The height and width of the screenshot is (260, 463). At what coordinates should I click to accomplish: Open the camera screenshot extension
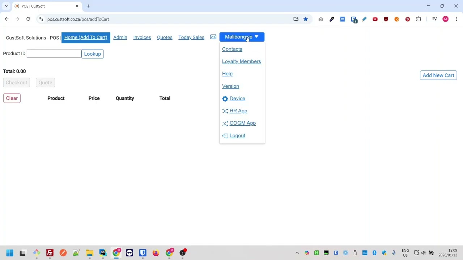[321, 19]
